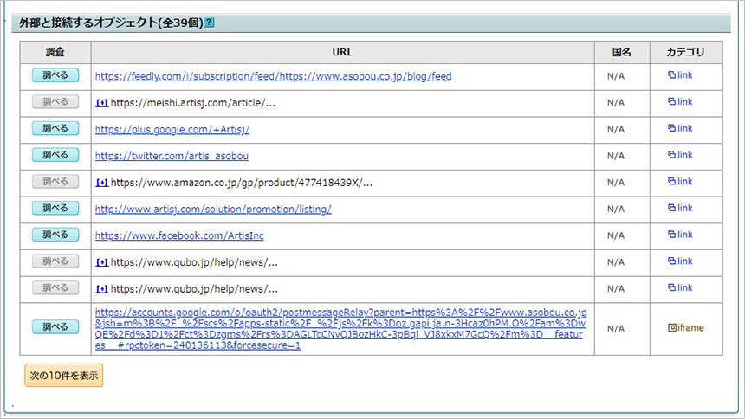Viewport: 745px width, 419px height.
Task: Click the link category icon in twitter.com row
Action: [672, 155]
